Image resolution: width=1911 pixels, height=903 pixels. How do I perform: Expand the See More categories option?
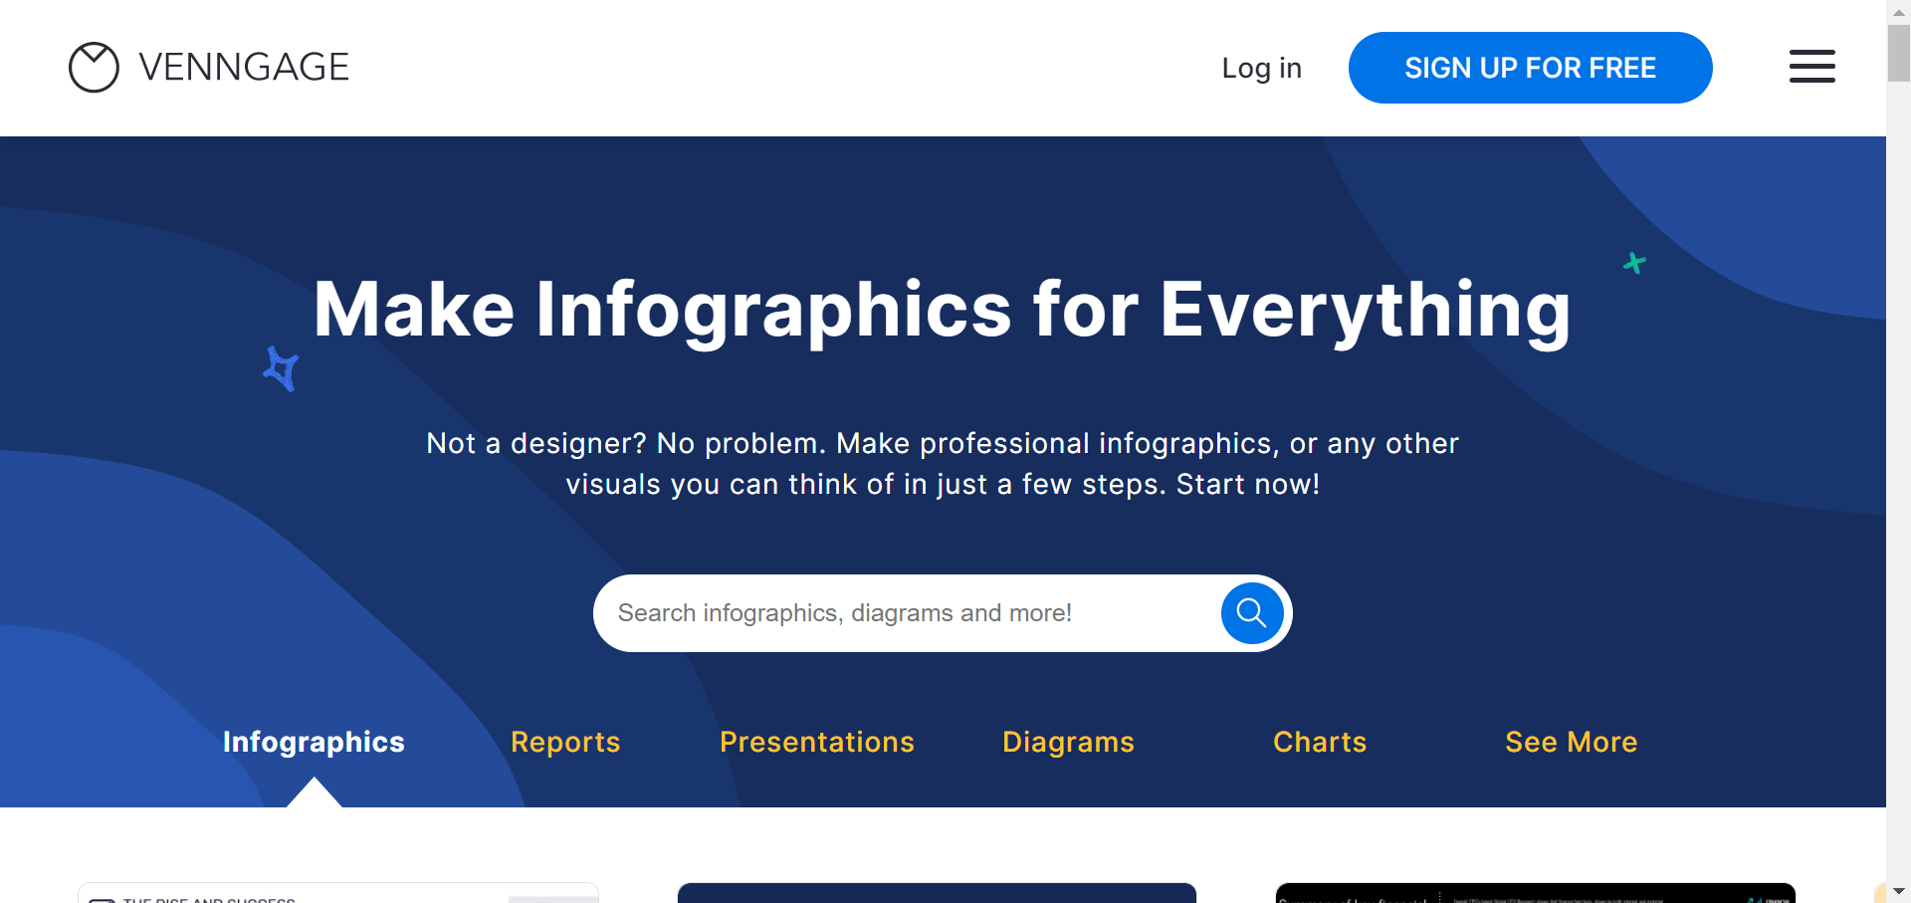(x=1571, y=742)
